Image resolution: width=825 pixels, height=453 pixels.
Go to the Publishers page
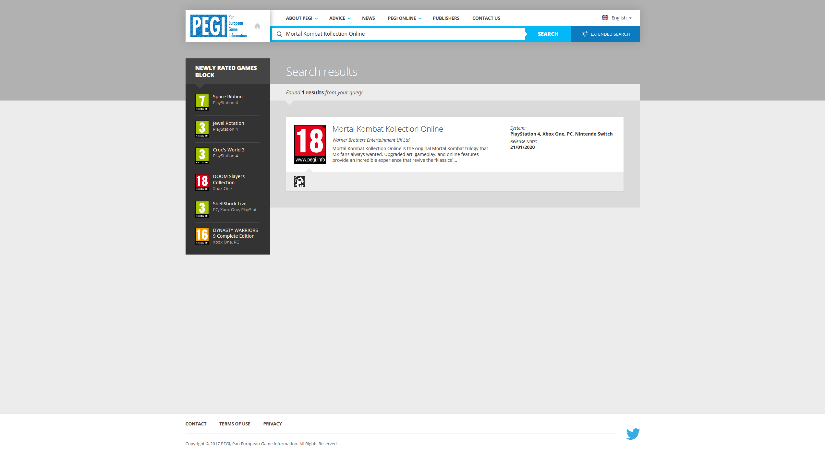tap(446, 18)
